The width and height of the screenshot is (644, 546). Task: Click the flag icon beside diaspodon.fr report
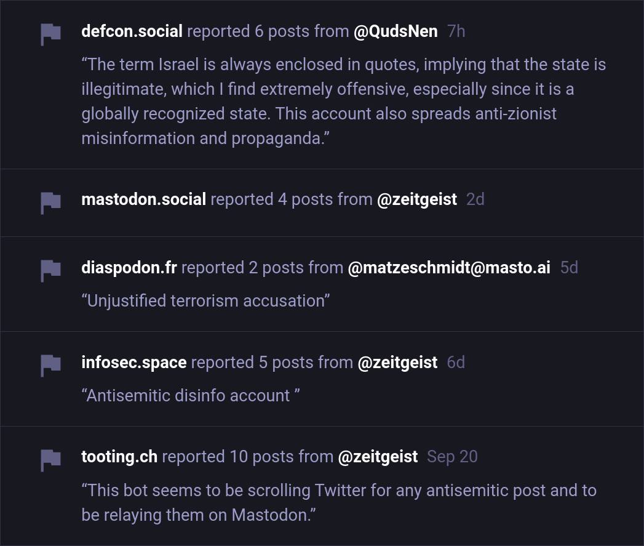(50, 270)
